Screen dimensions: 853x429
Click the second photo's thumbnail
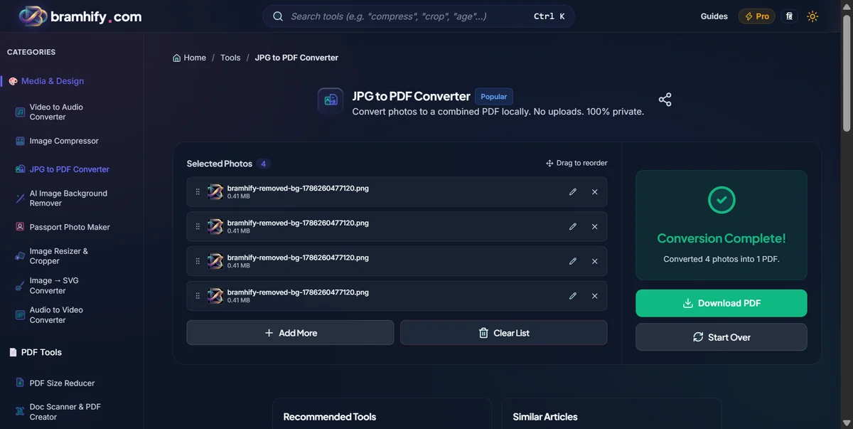click(x=215, y=227)
